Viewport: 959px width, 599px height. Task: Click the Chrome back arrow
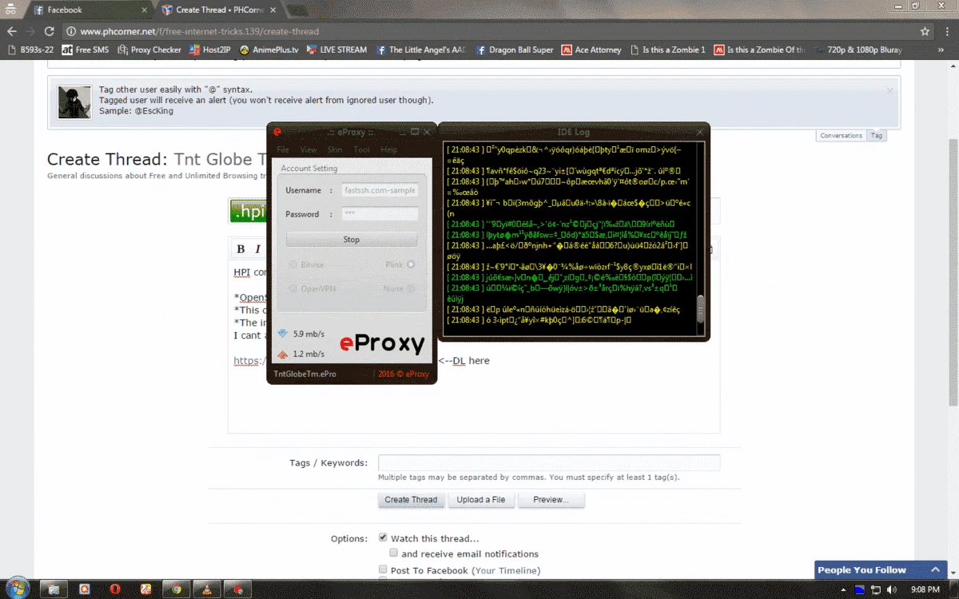(x=11, y=31)
